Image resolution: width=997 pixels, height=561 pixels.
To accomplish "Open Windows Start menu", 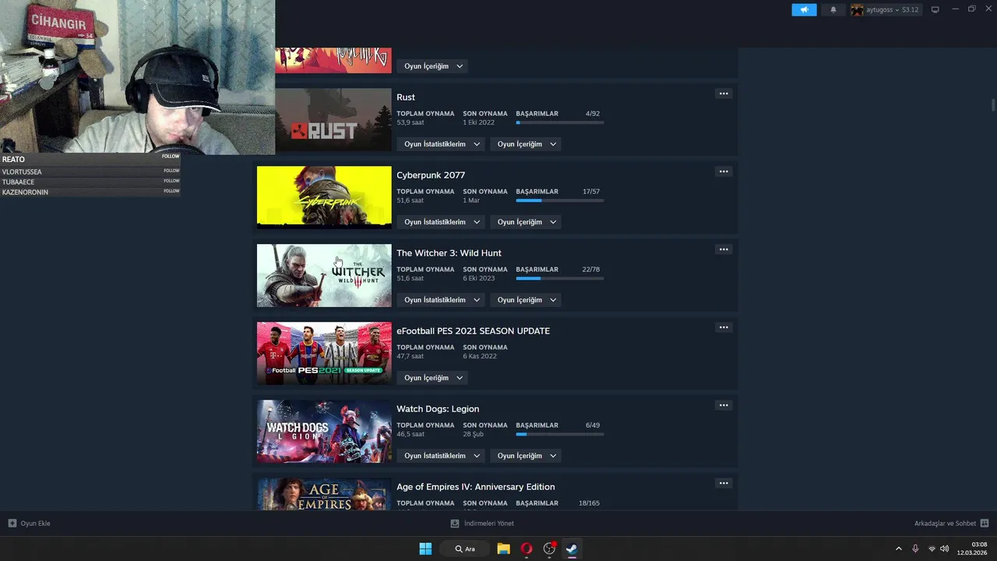I will (x=425, y=549).
